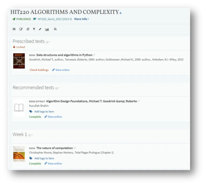The width and height of the screenshot is (206, 186).
Task: Click the Locked label text
Action: pos(20,47)
